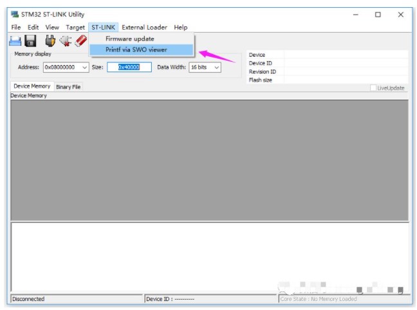Expand the Address dropdown
This screenshot has width=417, height=310.
pyautogui.click(x=84, y=68)
